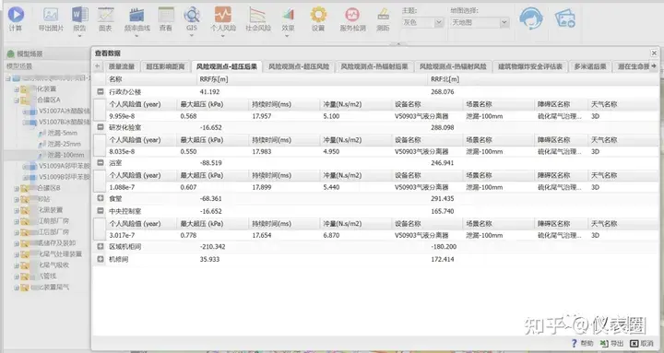Click the 导出图片 export image icon
Screen dimensions: 664x353
(x=51, y=15)
